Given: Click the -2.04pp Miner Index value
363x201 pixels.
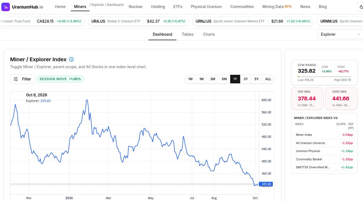Looking at the screenshot, I should (347, 135).
